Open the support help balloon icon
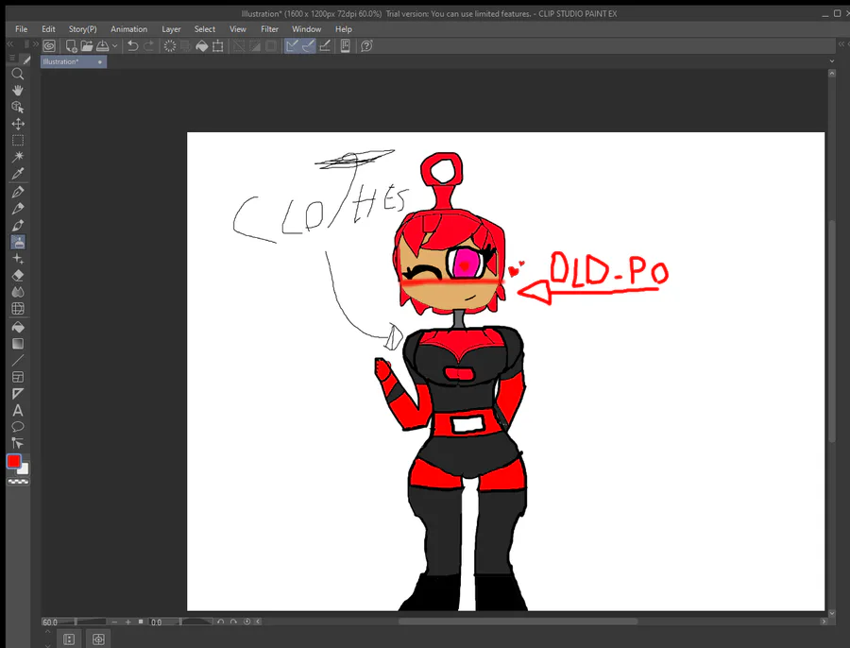Screen dimensions: 850x648 [366, 46]
